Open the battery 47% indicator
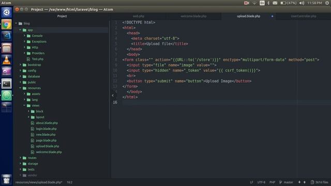Screen dimensions: 331x186 289,3
